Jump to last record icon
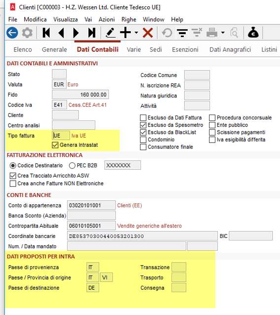 pos(92,33)
